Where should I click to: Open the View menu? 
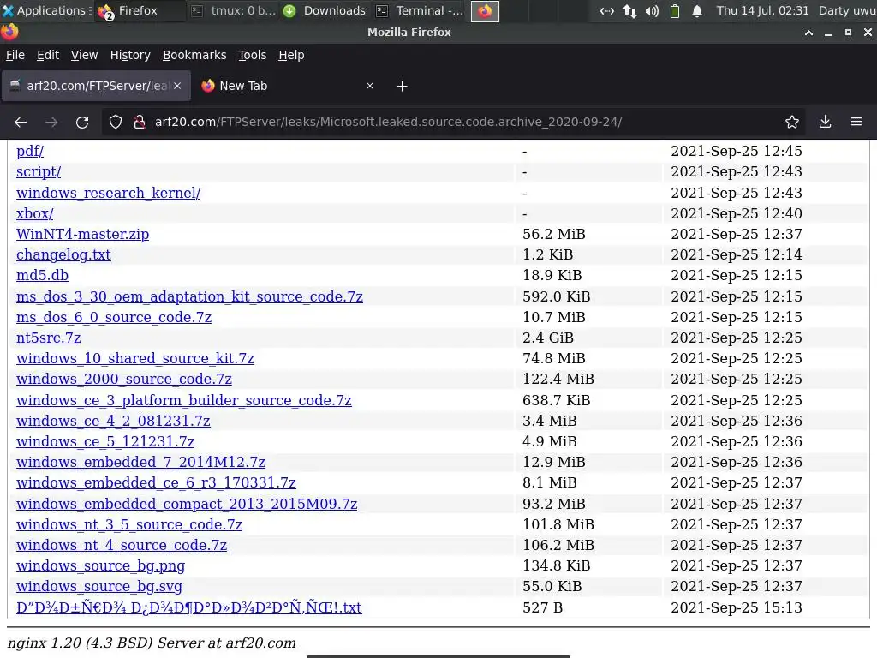point(85,55)
